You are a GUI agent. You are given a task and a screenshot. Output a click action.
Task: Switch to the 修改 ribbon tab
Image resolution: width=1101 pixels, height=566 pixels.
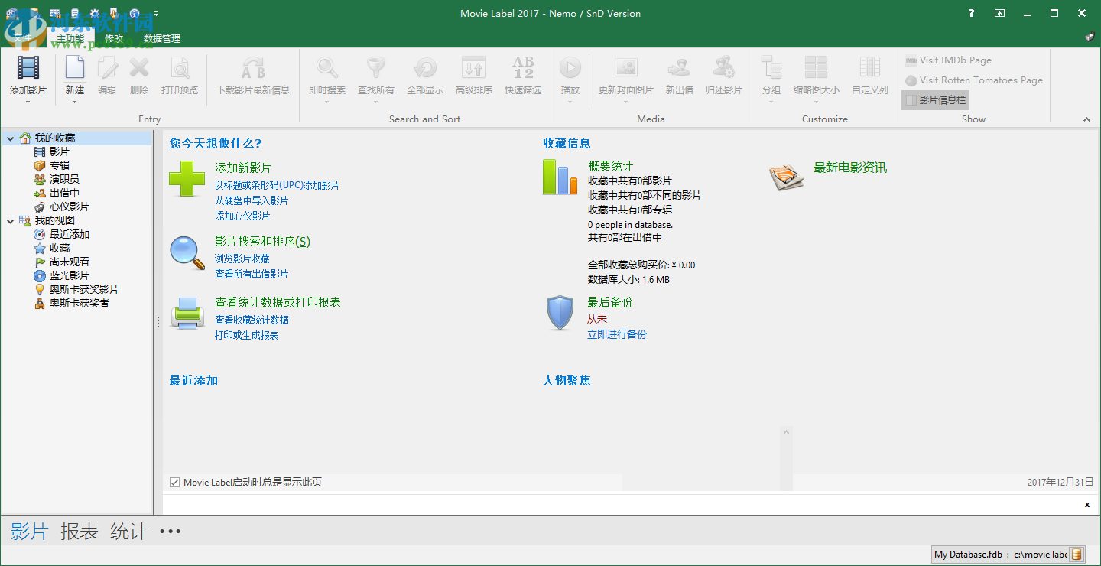[x=113, y=38]
